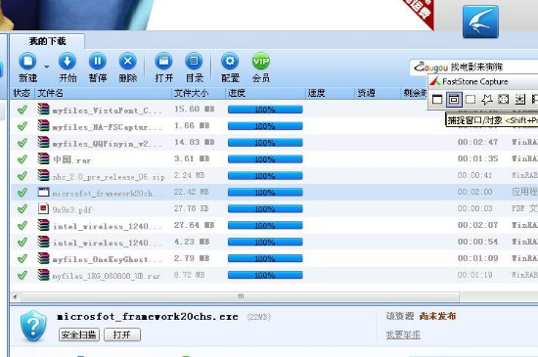This screenshot has height=357, width=538.
Task: Select FastStone capture window/object tool
Action: 454,100
